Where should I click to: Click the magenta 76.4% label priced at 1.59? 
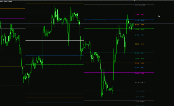pyautogui.click(x=140, y=73)
